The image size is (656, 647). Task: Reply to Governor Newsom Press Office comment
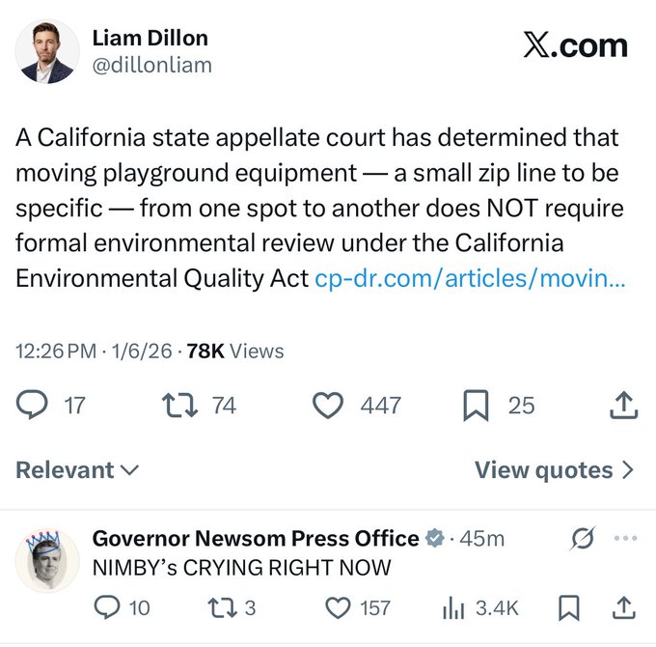coord(107,607)
